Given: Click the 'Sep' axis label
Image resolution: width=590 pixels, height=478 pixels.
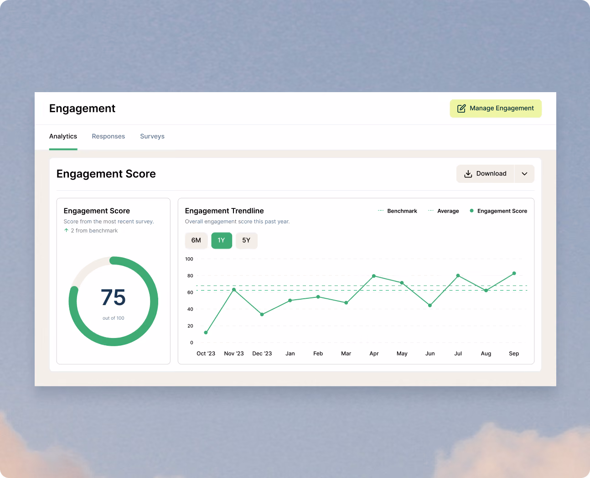Looking at the screenshot, I should coord(514,353).
